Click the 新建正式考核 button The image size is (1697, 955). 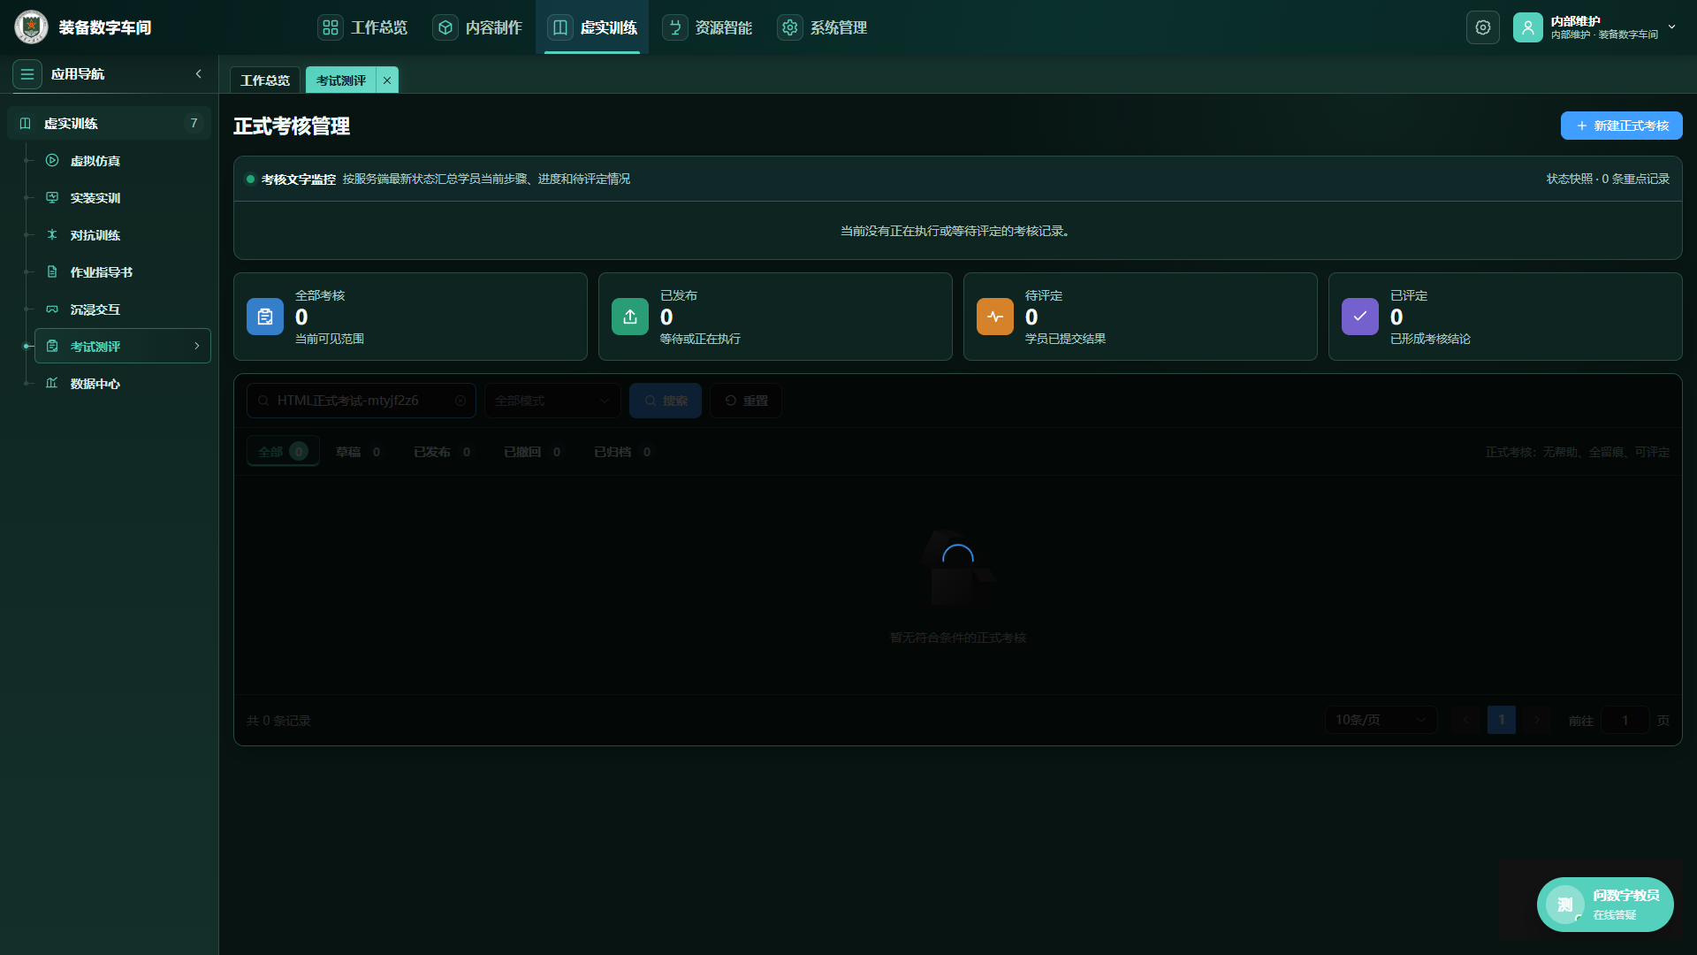(1621, 126)
